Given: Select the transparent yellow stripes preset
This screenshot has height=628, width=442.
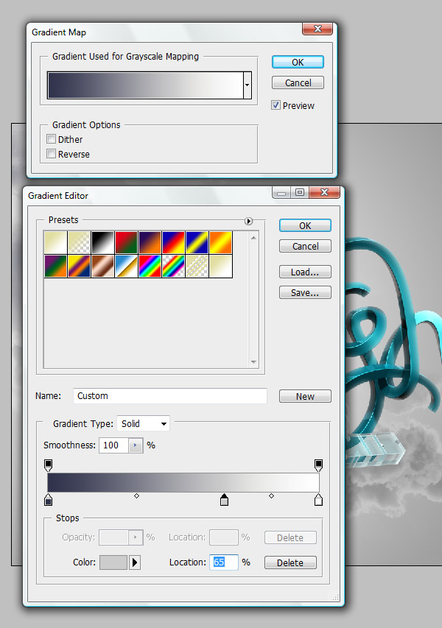Looking at the screenshot, I should [197, 267].
